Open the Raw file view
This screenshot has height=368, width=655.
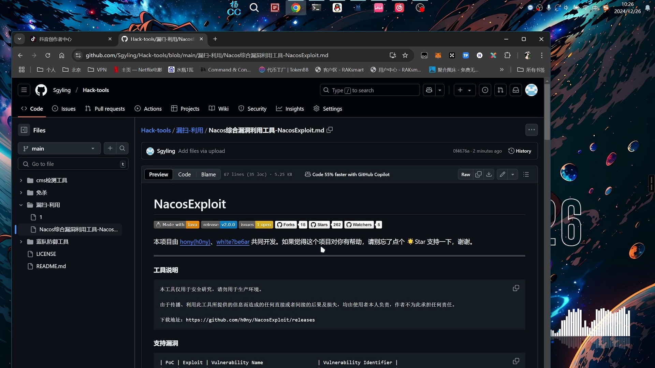tap(466, 174)
